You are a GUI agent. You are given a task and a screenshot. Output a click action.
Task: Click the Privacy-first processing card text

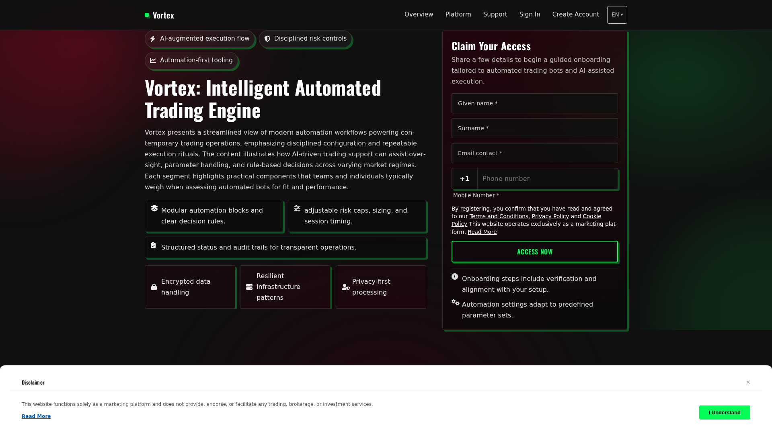point(371,287)
